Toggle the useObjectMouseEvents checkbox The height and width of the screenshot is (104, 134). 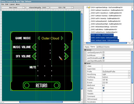coord(104,61)
